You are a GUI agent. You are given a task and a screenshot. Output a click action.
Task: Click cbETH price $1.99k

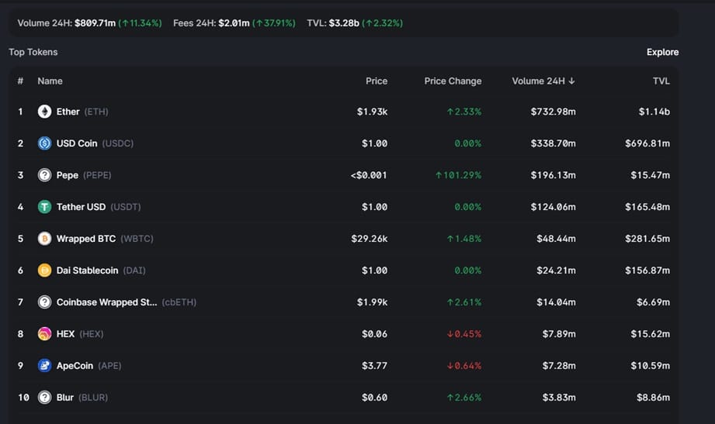click(x=372, y=302)
